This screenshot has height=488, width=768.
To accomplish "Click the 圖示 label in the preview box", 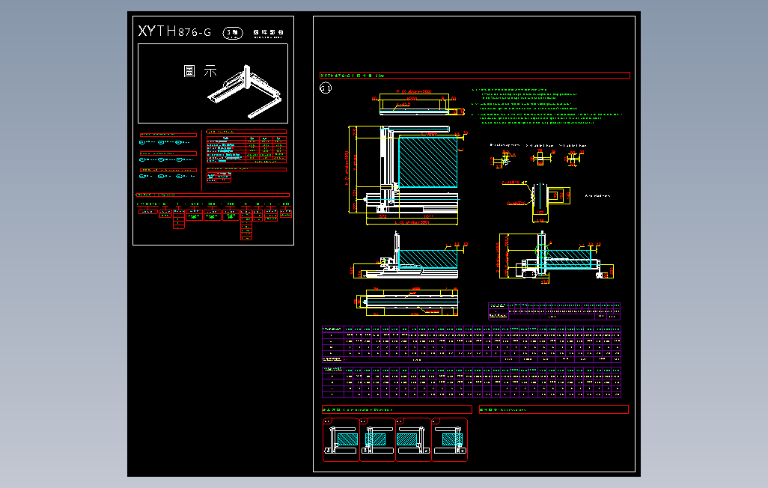I will pos(200,71).
